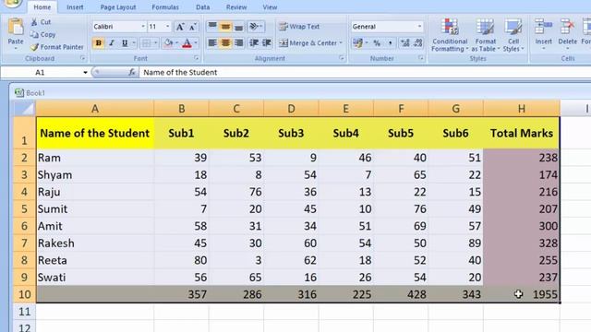
Task: Open the Fill Color dropdown arrow
Action: [176, 43]
